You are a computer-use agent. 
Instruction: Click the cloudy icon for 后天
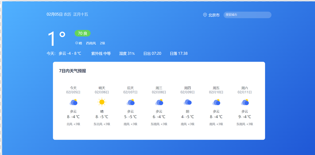[x=131, y=102]
